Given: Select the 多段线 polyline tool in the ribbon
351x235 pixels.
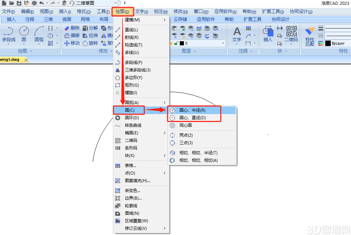Looking at the screenshot, I should (x=9, y=35).
